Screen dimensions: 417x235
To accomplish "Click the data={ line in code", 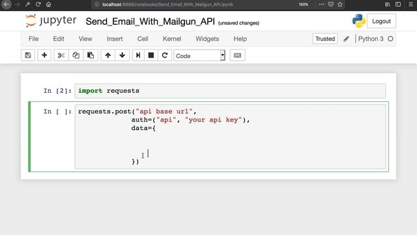I will [x=143, y=128].
